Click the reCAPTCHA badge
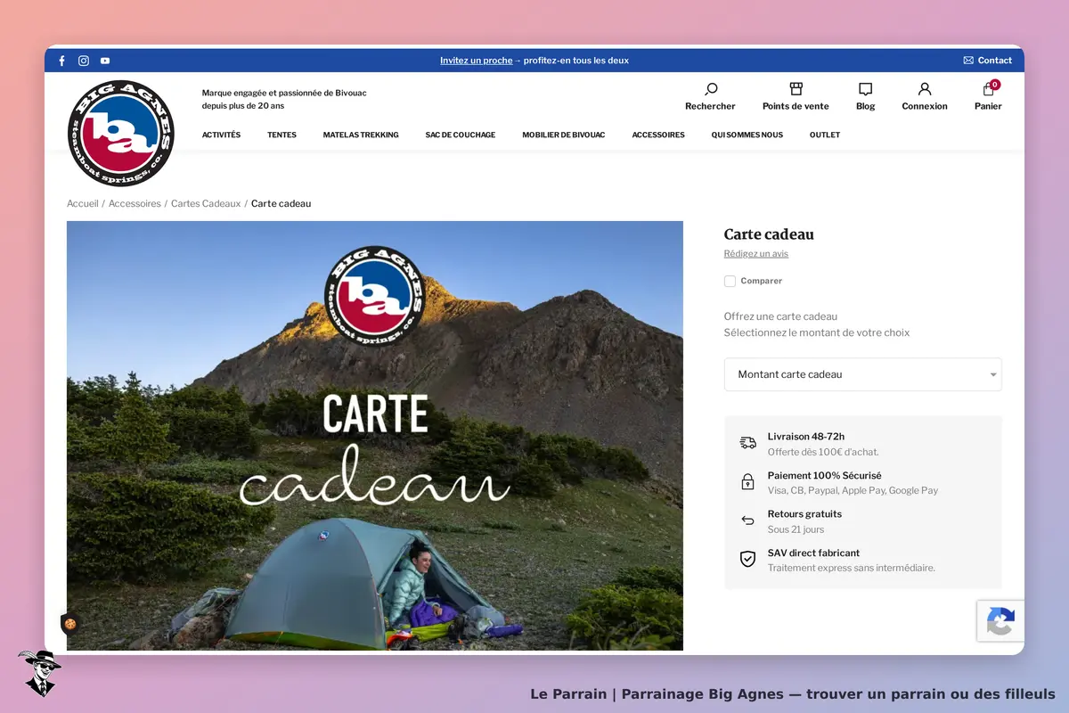 tap(1000, 621)
